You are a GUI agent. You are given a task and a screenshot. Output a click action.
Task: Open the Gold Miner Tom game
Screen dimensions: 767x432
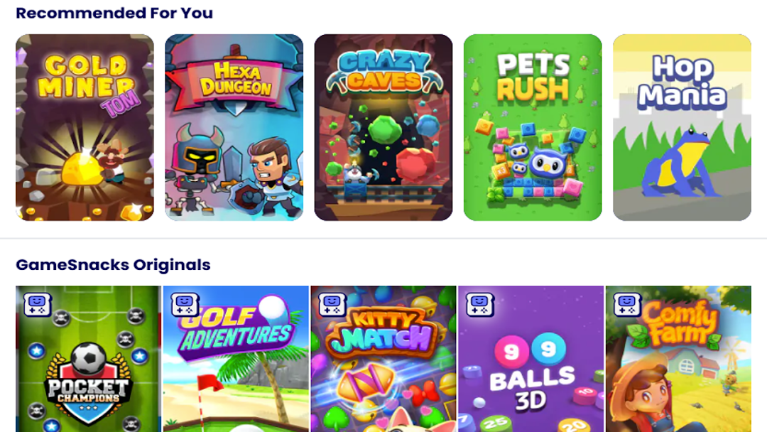85,127
